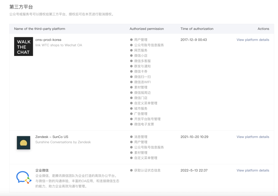Click 'Name of the third-party platform' header
The image size is (278, 196).
[40, 29]
